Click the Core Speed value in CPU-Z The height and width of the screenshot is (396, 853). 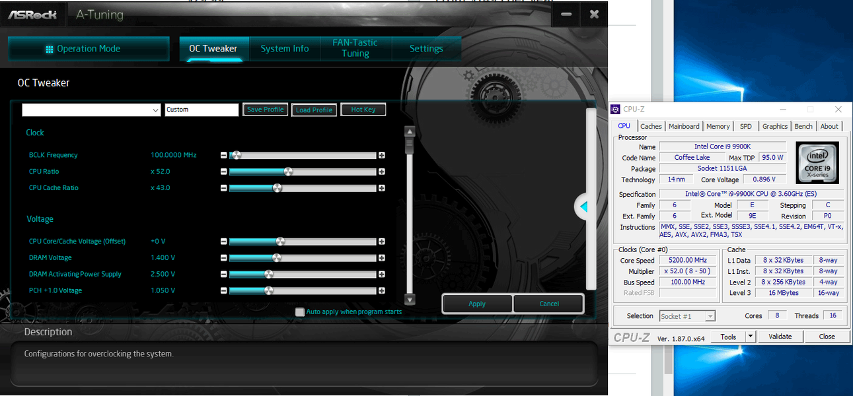(x=688, y=261)
